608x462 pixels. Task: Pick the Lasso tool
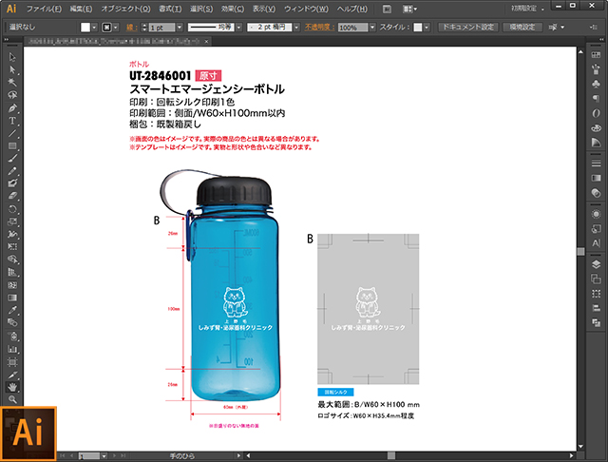pyautogui.click(x=12, y=95)
